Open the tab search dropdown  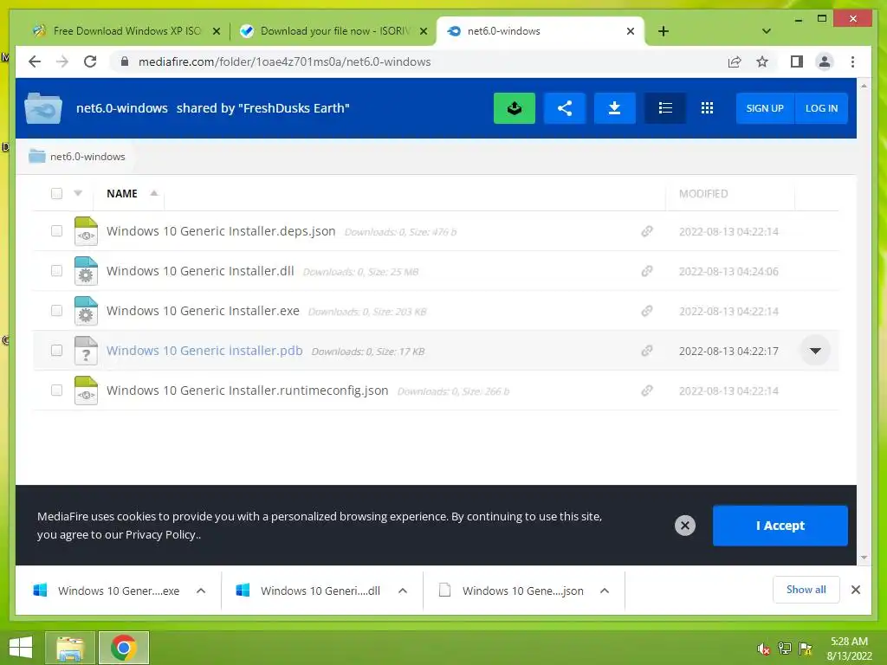(767, 31)
